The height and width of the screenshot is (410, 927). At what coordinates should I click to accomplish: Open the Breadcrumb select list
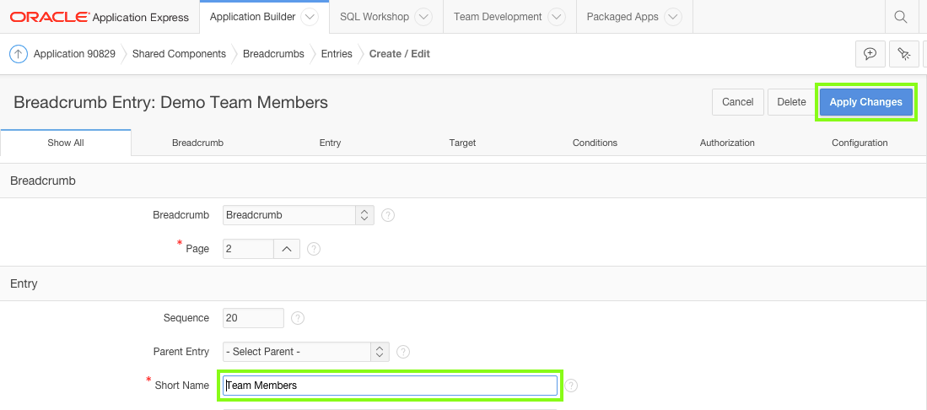pos(299,215)
